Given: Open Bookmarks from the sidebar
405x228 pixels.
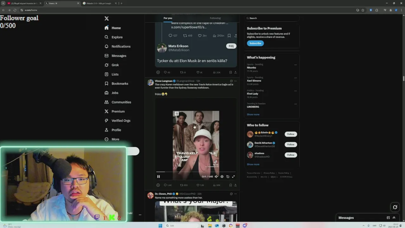Looking at the screenshot, I should (116, 84).
